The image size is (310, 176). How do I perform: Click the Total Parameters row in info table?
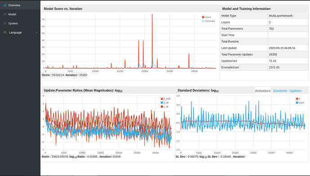pyautogui.click(x=264, y=29)
